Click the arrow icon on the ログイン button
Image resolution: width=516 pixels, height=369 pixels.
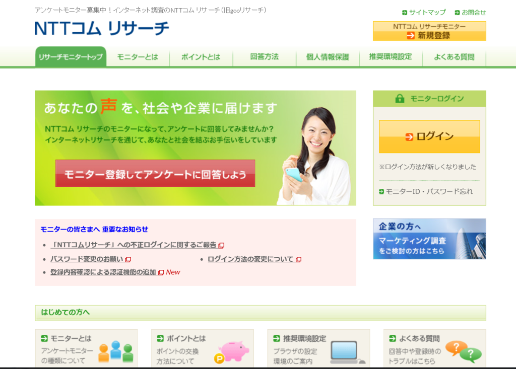point(409,136)
